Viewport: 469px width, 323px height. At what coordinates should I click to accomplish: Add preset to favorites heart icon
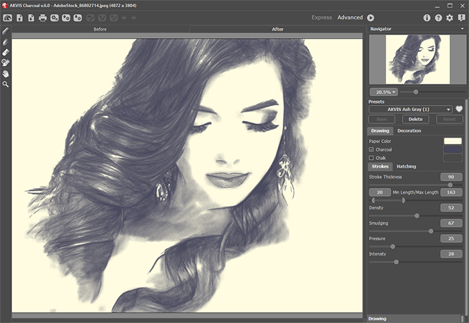[x=459, y=109]
